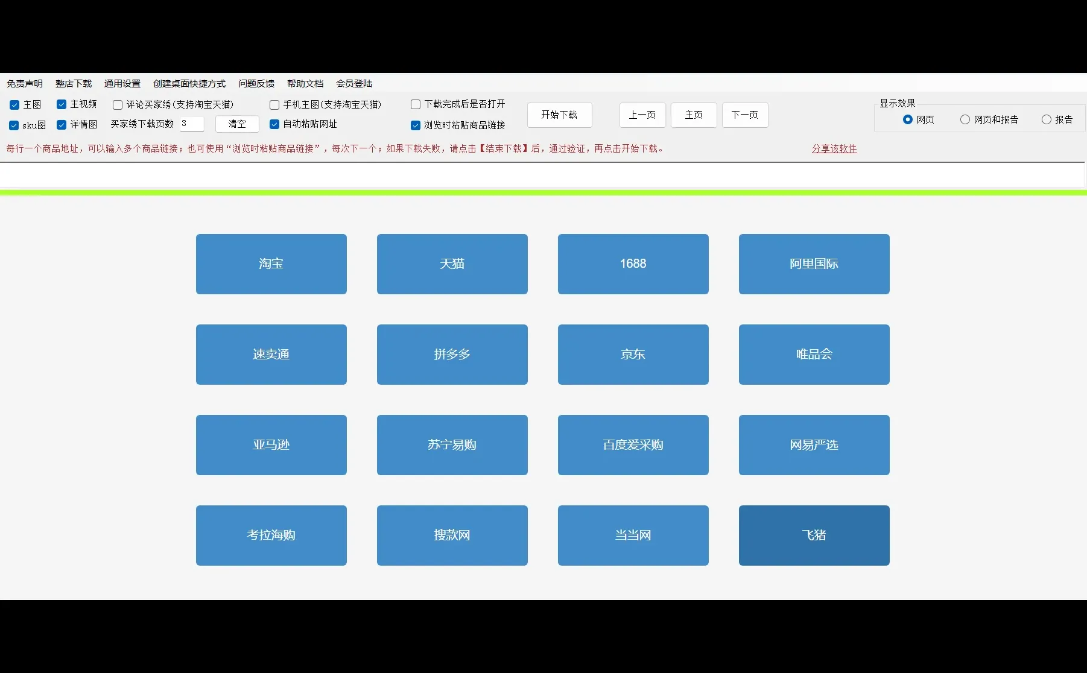This screenshot has height=673, width=1087.
Task: Select the 拼多多 platform tile
Action: (452, 355)
